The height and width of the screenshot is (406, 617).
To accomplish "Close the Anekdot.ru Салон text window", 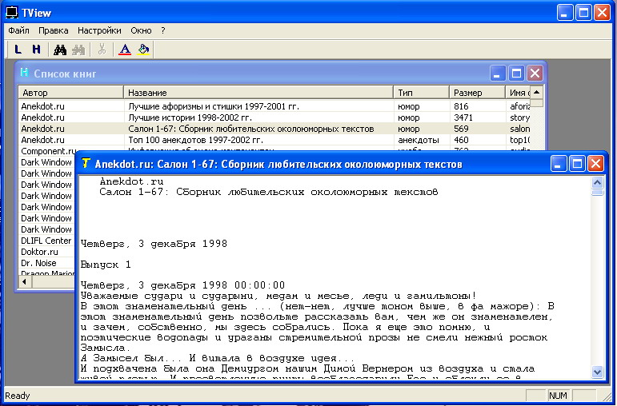I will pos(595,164).
